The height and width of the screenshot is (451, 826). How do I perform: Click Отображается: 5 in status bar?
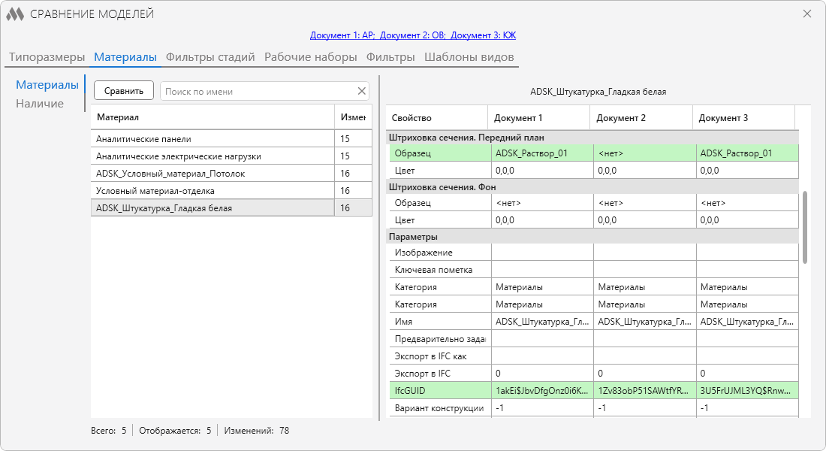pyautogui.click(x=175, y=431)
